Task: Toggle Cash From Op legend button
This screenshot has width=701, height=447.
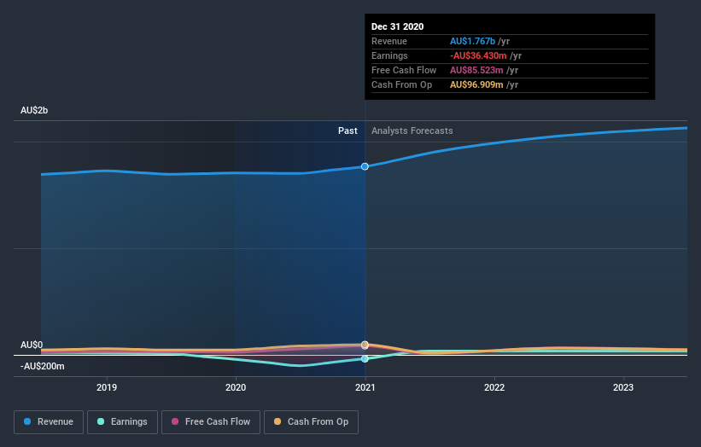Action: [311, 422]
